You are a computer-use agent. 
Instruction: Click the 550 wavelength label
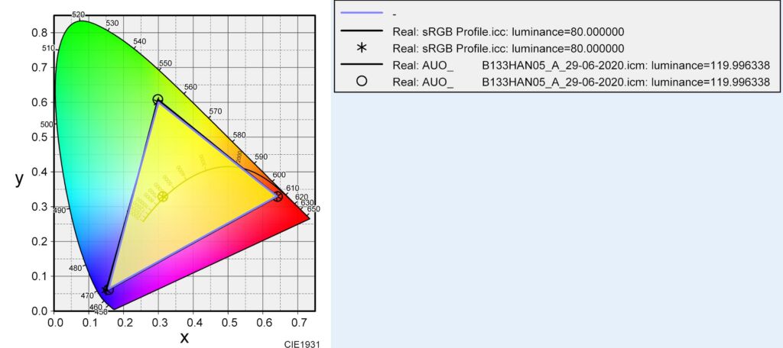pos(165,63)
